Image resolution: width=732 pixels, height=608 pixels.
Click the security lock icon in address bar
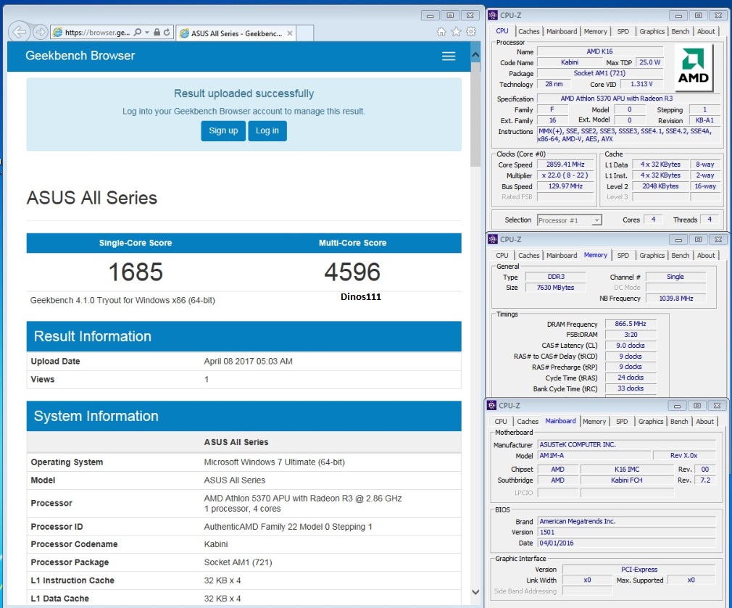click(157, 32)
